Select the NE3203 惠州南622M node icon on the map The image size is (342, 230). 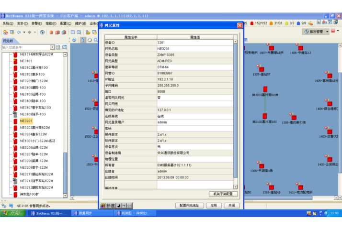click(264, 88)
